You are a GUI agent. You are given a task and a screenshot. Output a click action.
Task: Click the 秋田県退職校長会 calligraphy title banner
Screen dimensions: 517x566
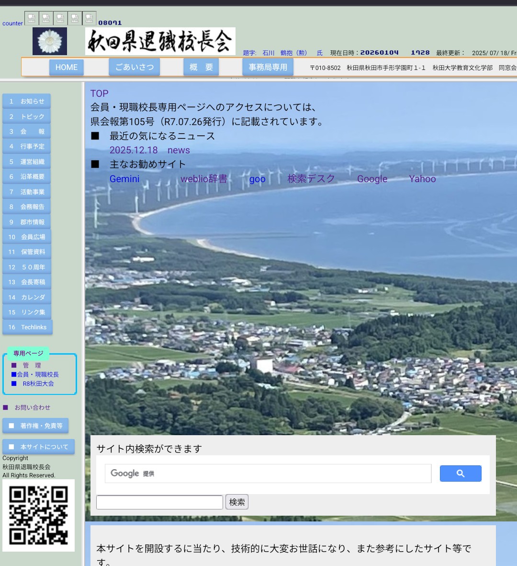(x=160, y=41)
